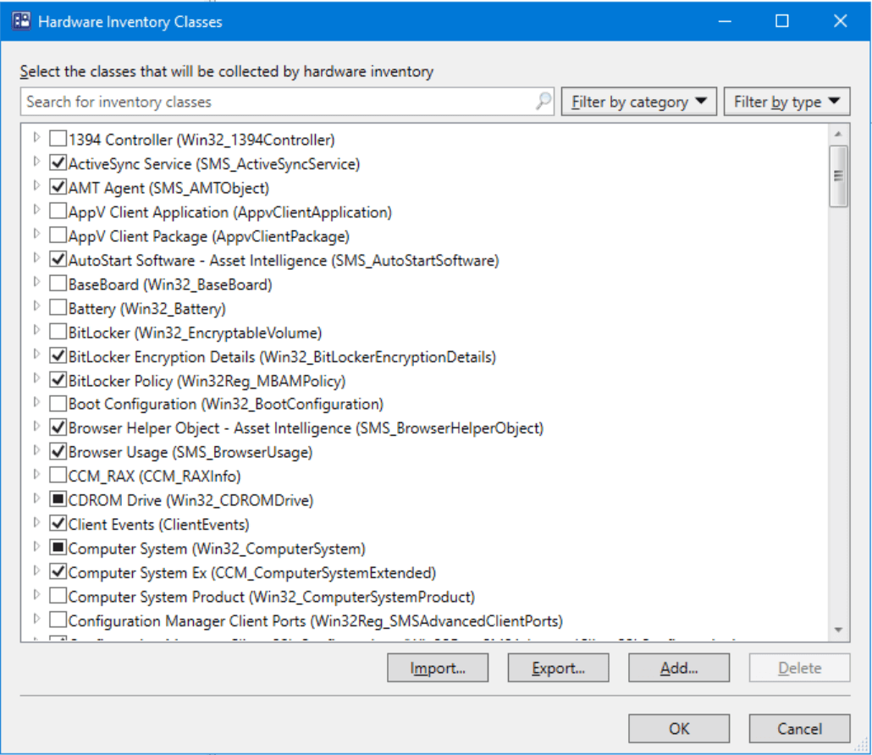Toggle Computer System partial checkbox

coord(58,548)
